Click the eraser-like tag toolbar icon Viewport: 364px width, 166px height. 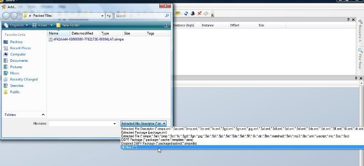point(206,14)
